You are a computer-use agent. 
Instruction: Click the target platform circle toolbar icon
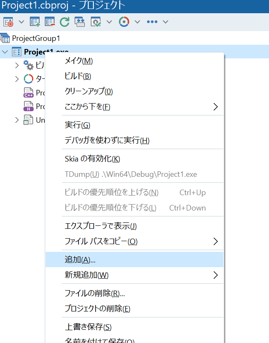(x=124, y=22)
